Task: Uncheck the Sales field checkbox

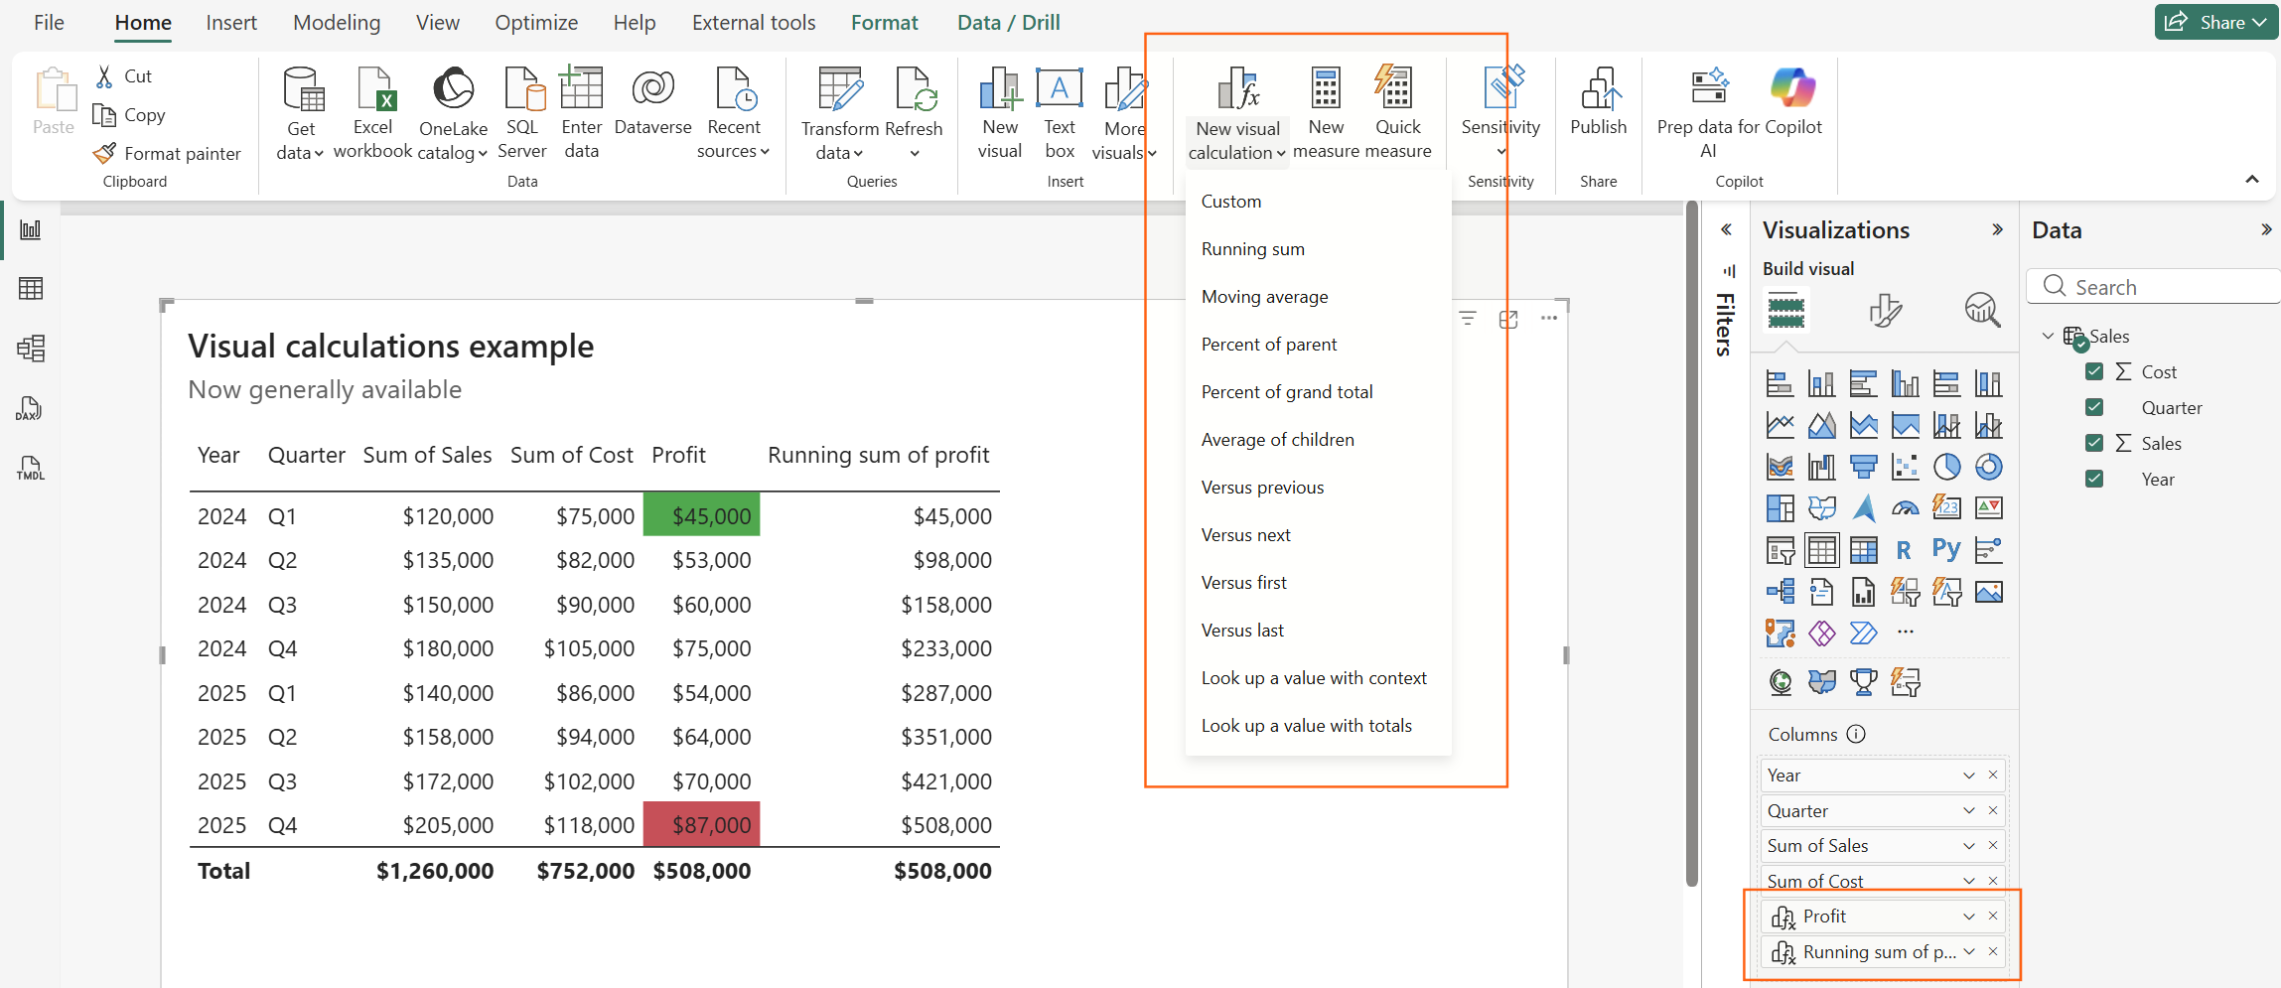Action: click(2094, 443)
